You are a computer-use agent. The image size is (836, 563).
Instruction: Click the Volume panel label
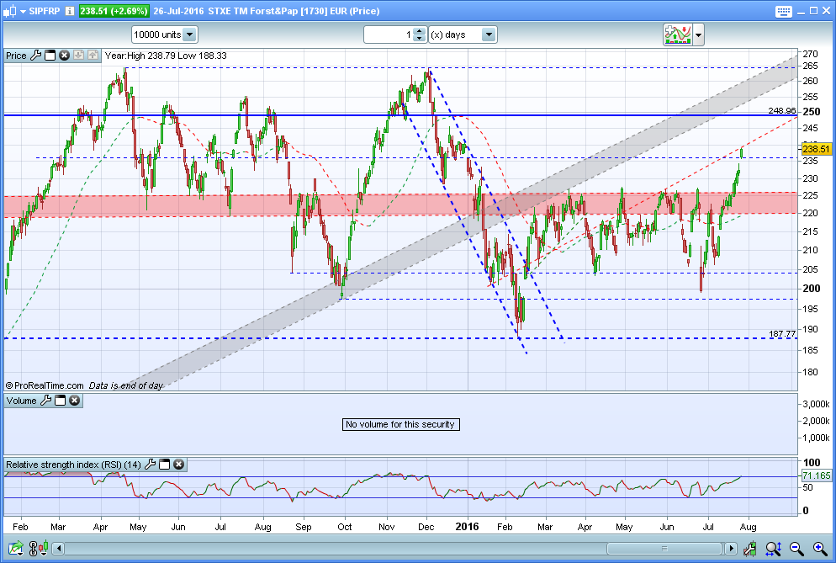pos(21,401)
